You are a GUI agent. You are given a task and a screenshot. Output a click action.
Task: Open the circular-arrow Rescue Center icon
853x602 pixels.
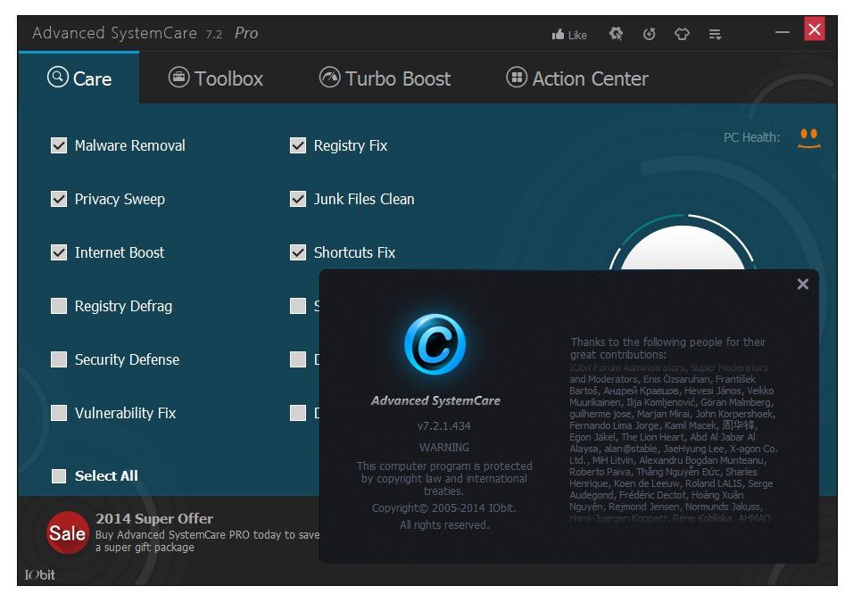[649, 34]
